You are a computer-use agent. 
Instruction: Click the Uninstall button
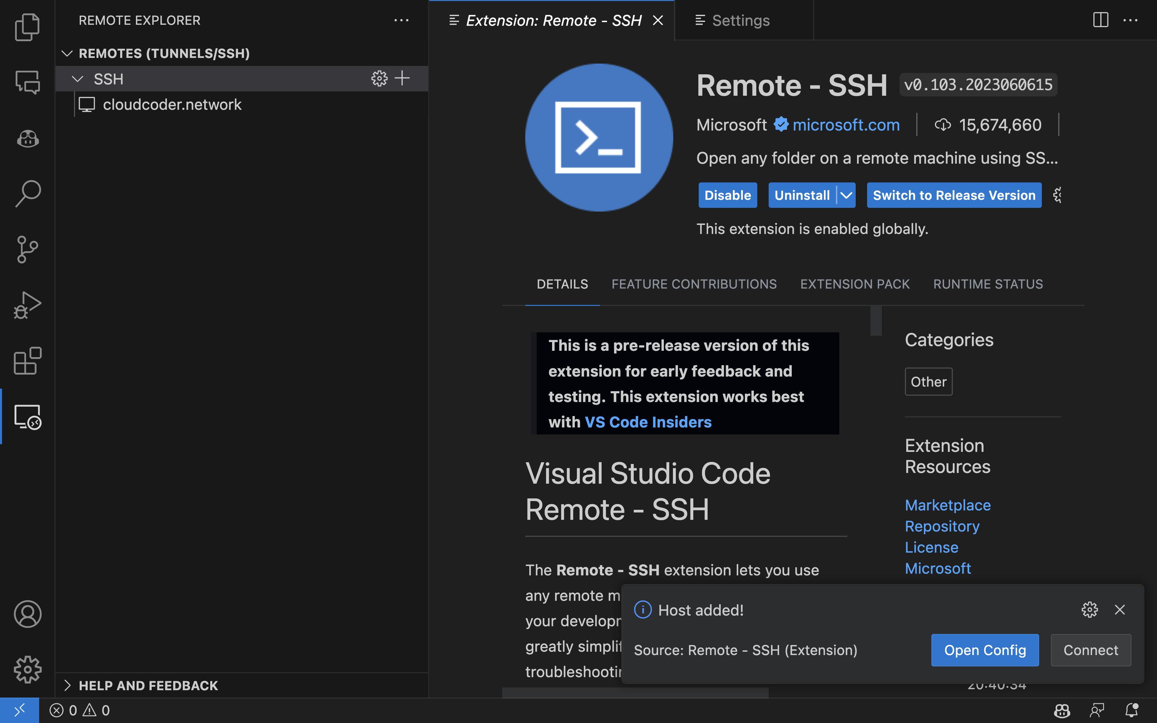point(802,195)
